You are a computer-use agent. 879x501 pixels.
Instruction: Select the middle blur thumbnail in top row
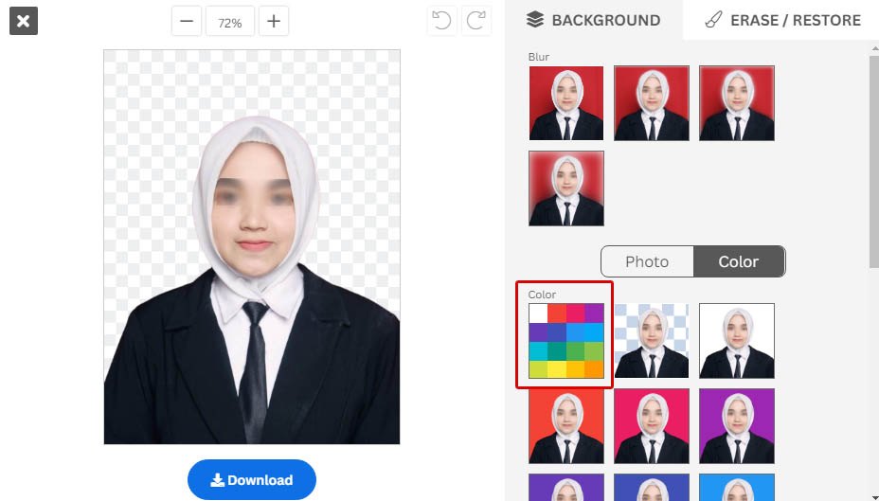pos(652,103)
